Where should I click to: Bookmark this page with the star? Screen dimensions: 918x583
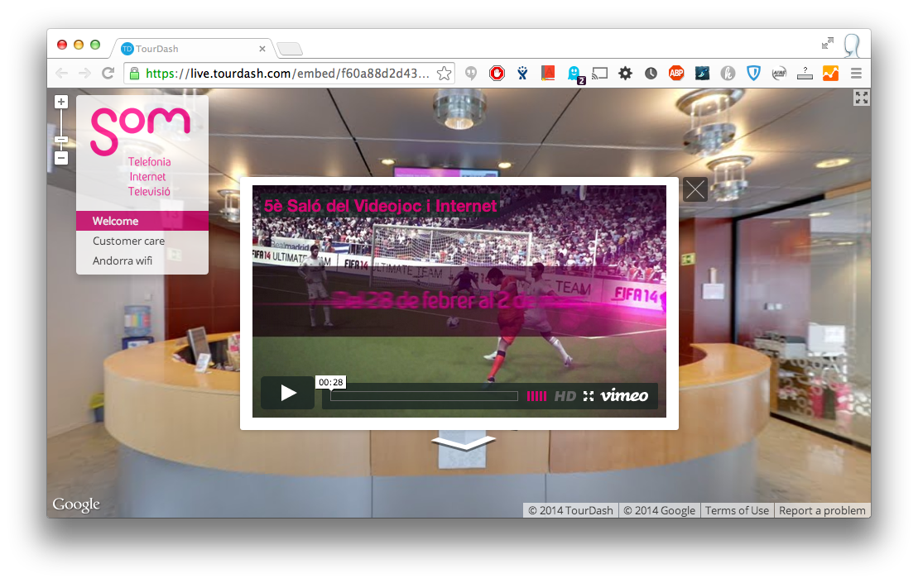(x=445, y=73)
